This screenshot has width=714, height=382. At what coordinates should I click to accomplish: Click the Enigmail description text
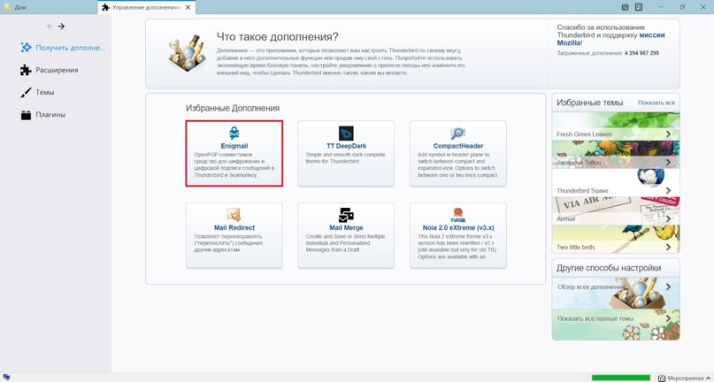coord(234,164)
